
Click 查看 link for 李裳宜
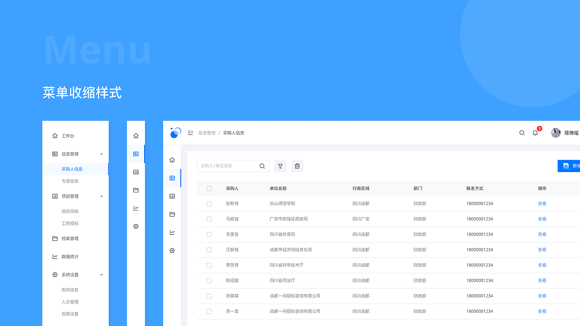(542, 235)
